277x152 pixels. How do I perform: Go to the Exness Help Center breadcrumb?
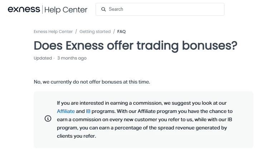click(53, 32)
